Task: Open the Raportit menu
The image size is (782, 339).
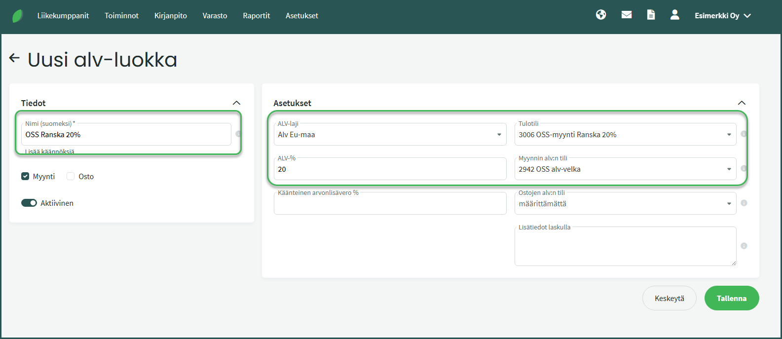Action: [x=256, y=16]
